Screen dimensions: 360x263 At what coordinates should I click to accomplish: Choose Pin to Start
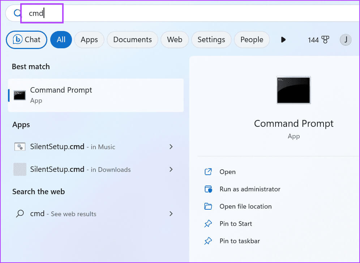[x=236, y=224]
